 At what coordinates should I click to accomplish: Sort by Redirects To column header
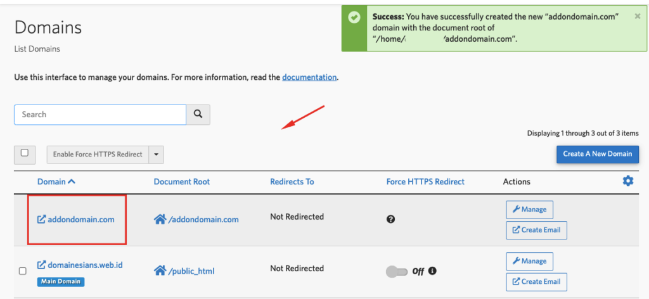click(x=292, y=182)
